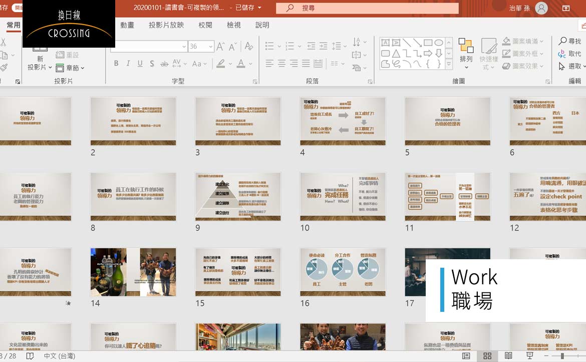
Task: Click distributed alignment icon
Action: (318, 64)
